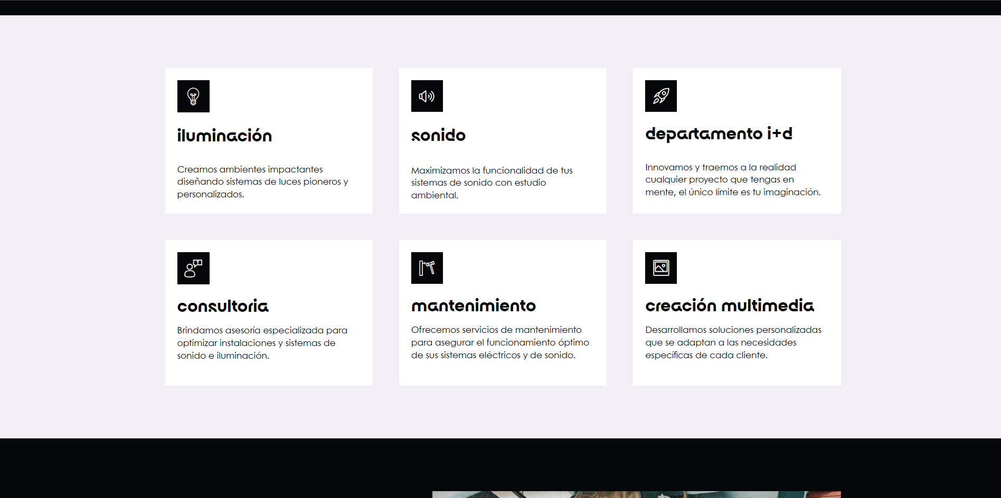Click the 'Maximizamos la funcionalidad' description text
The width and height of the screenshot is (1001, 498).
[x=492, y=183]
